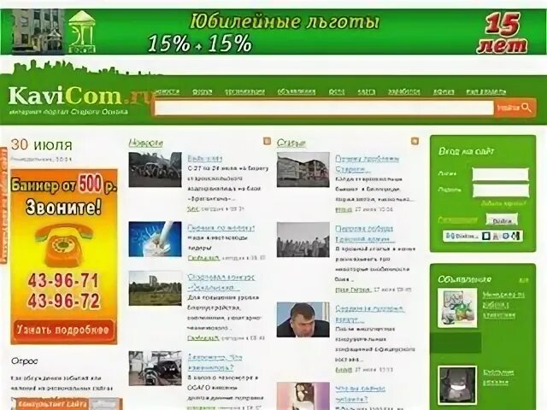
Task: Click the vertical orange tab on the left page edge
Action: [x=3, y=205]
